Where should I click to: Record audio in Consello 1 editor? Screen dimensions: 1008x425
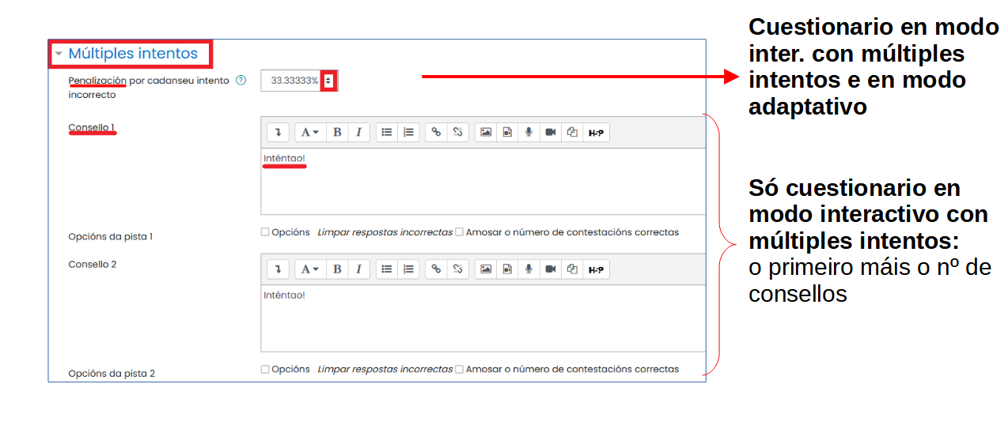[529, 133]
